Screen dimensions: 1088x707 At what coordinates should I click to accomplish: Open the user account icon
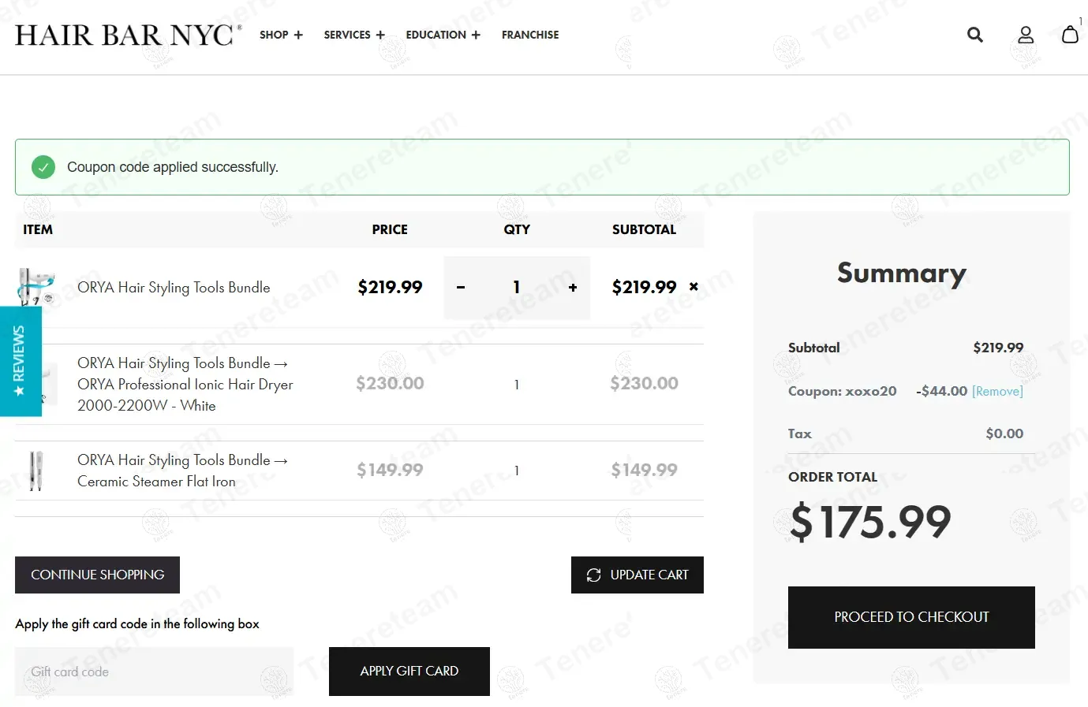tap(1026, 35)
